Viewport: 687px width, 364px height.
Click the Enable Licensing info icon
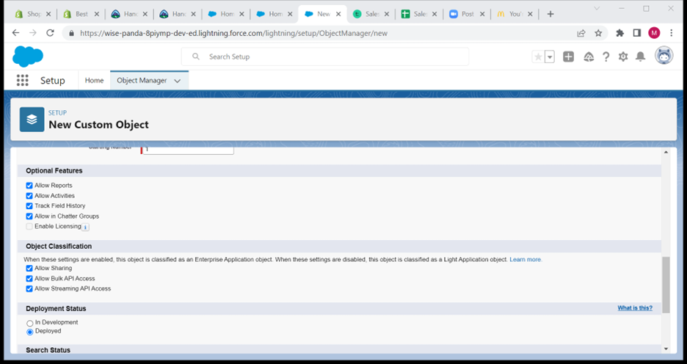coord(85,227)
